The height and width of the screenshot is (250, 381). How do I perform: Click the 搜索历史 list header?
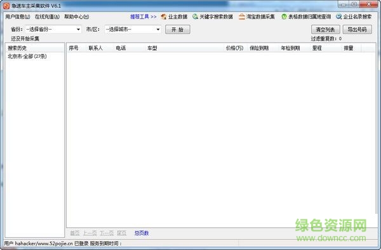[x=35, y=48]
